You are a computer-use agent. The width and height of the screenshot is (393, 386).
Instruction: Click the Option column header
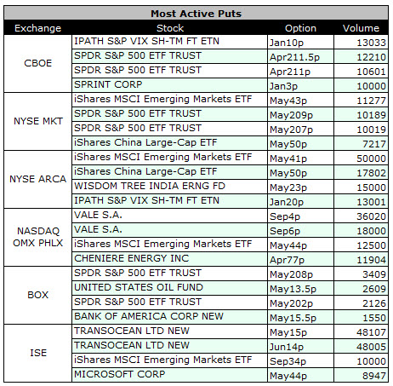(x=300, y=28)
